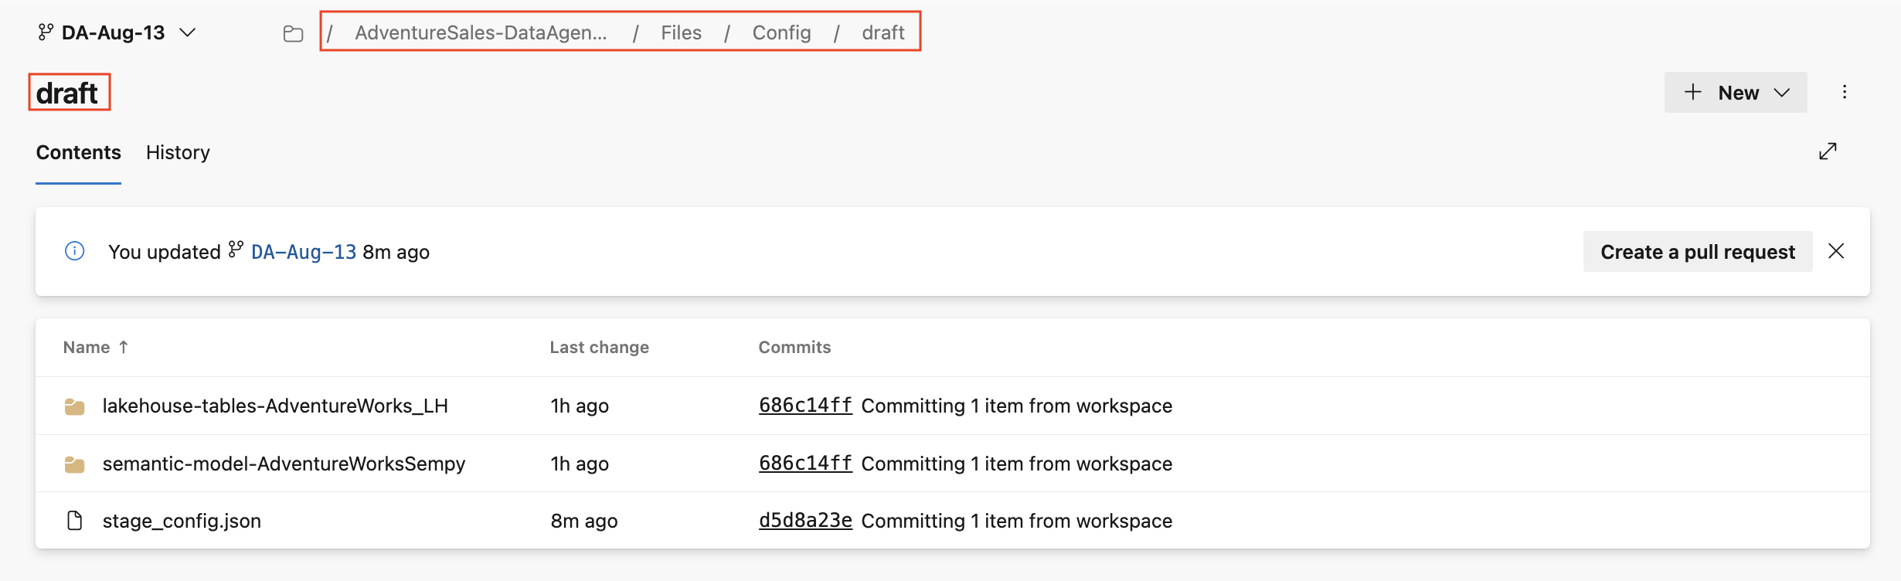Switch to the History tab
This screenshot has width=1901, height=581.
178,152
